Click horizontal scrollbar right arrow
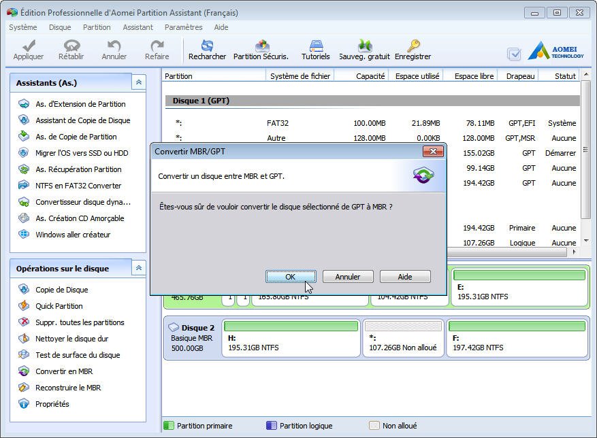597x438 pixels. tap(574, 252)
